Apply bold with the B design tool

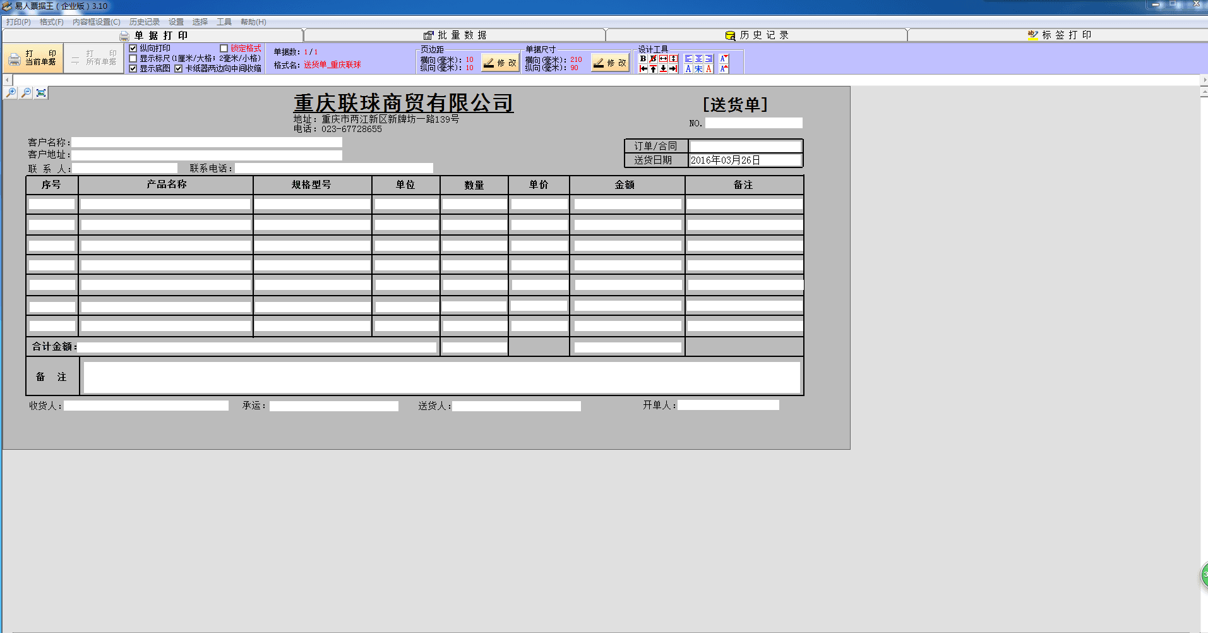(x=643, y=59)
